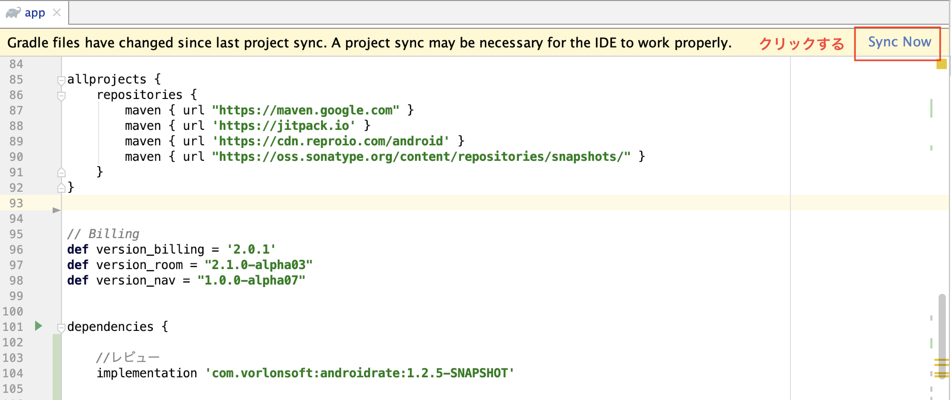
Task: Run the dependencies block with green arrow
Action: coord(38,326)
